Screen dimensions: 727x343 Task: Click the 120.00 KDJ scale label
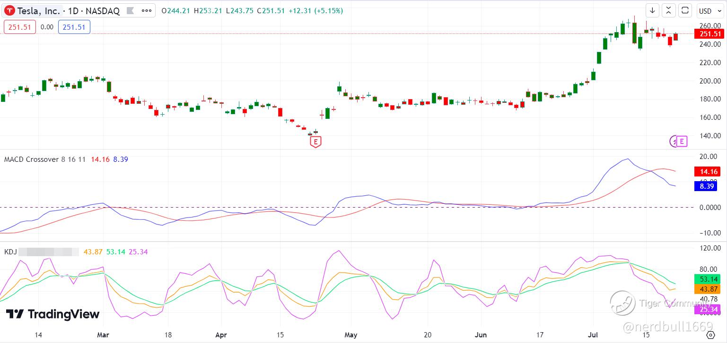[x=709, y=248]
